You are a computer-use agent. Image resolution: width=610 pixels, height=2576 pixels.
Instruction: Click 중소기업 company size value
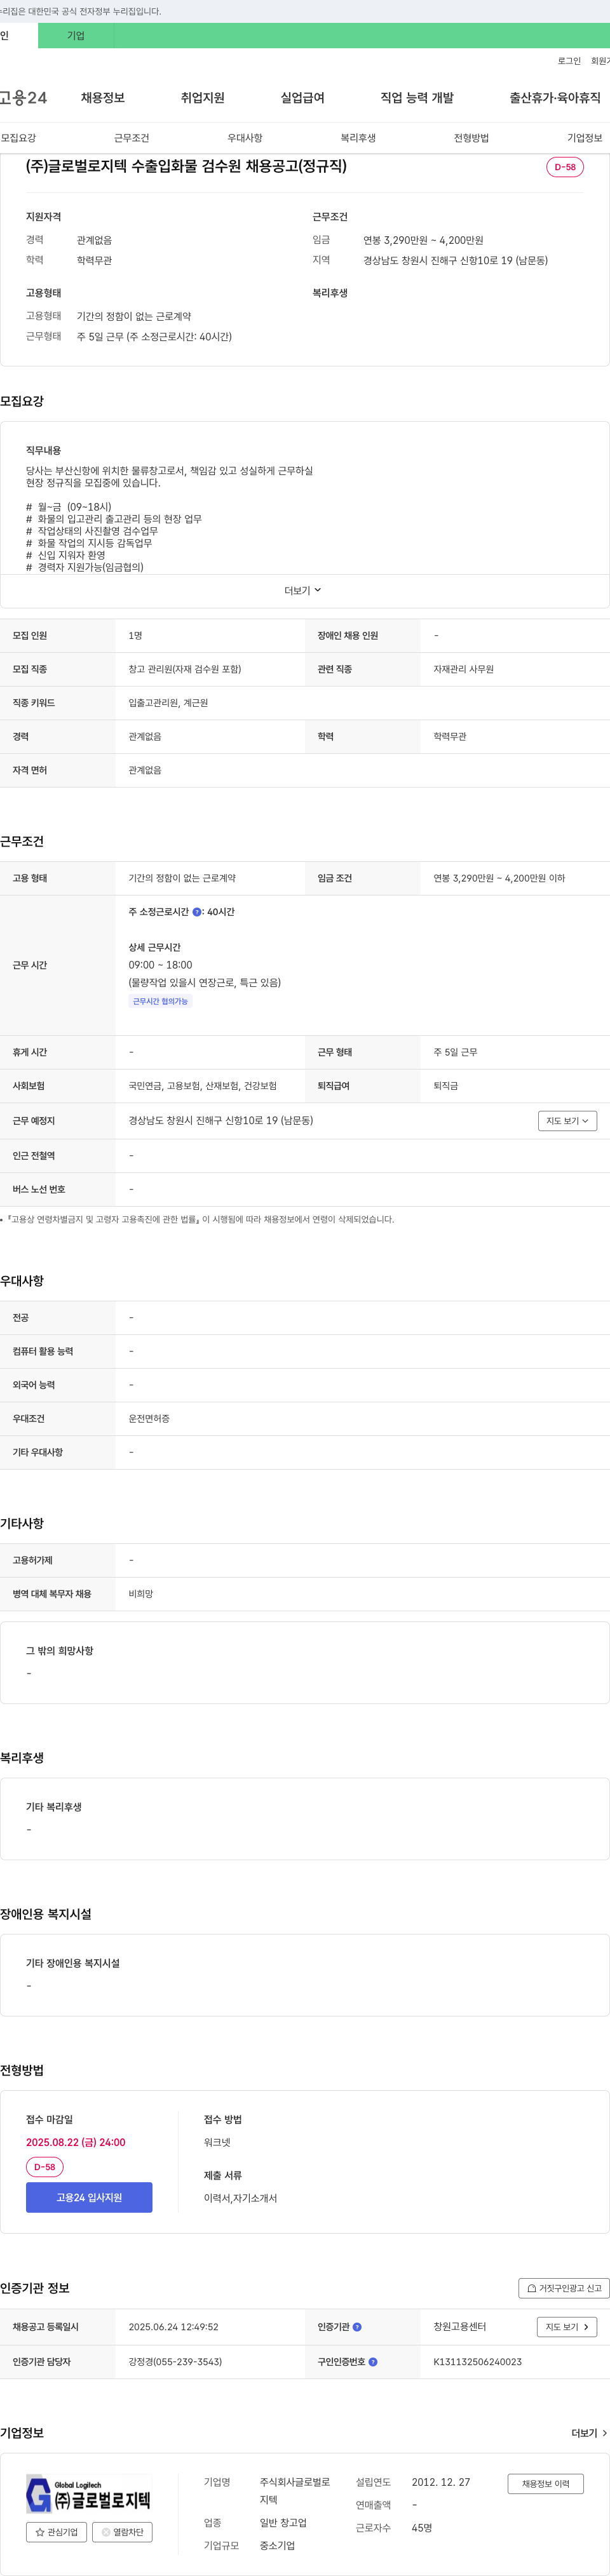click(277, 2546)
